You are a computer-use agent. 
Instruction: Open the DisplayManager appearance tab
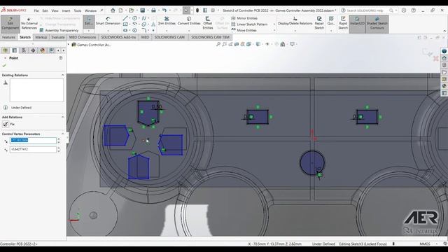pyautogui.click(x=42, y=50)
